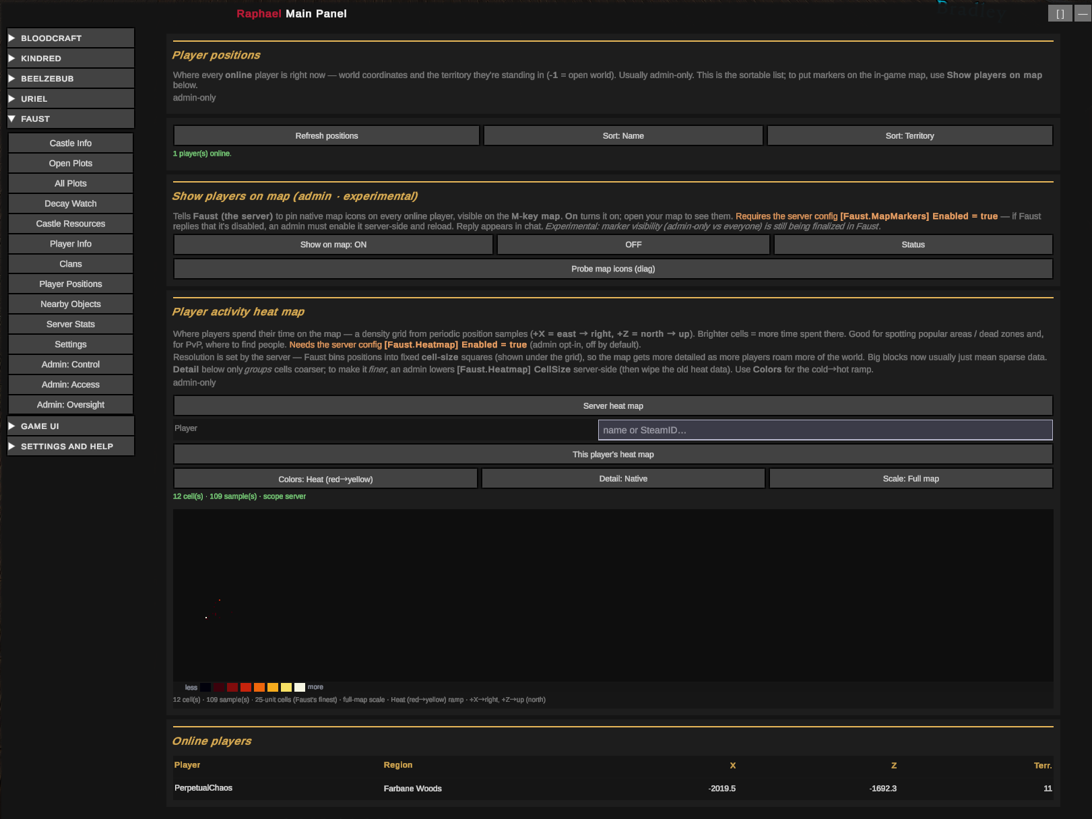Select Player Positions in sidebar
This screenshot has height=819, width=1092.
coord(71,284)
